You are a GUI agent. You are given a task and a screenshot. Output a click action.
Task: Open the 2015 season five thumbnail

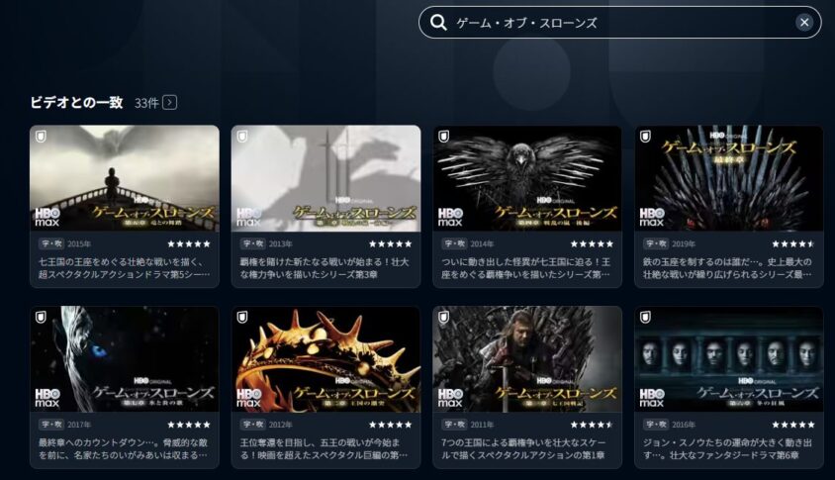click(x=125, y=178)
